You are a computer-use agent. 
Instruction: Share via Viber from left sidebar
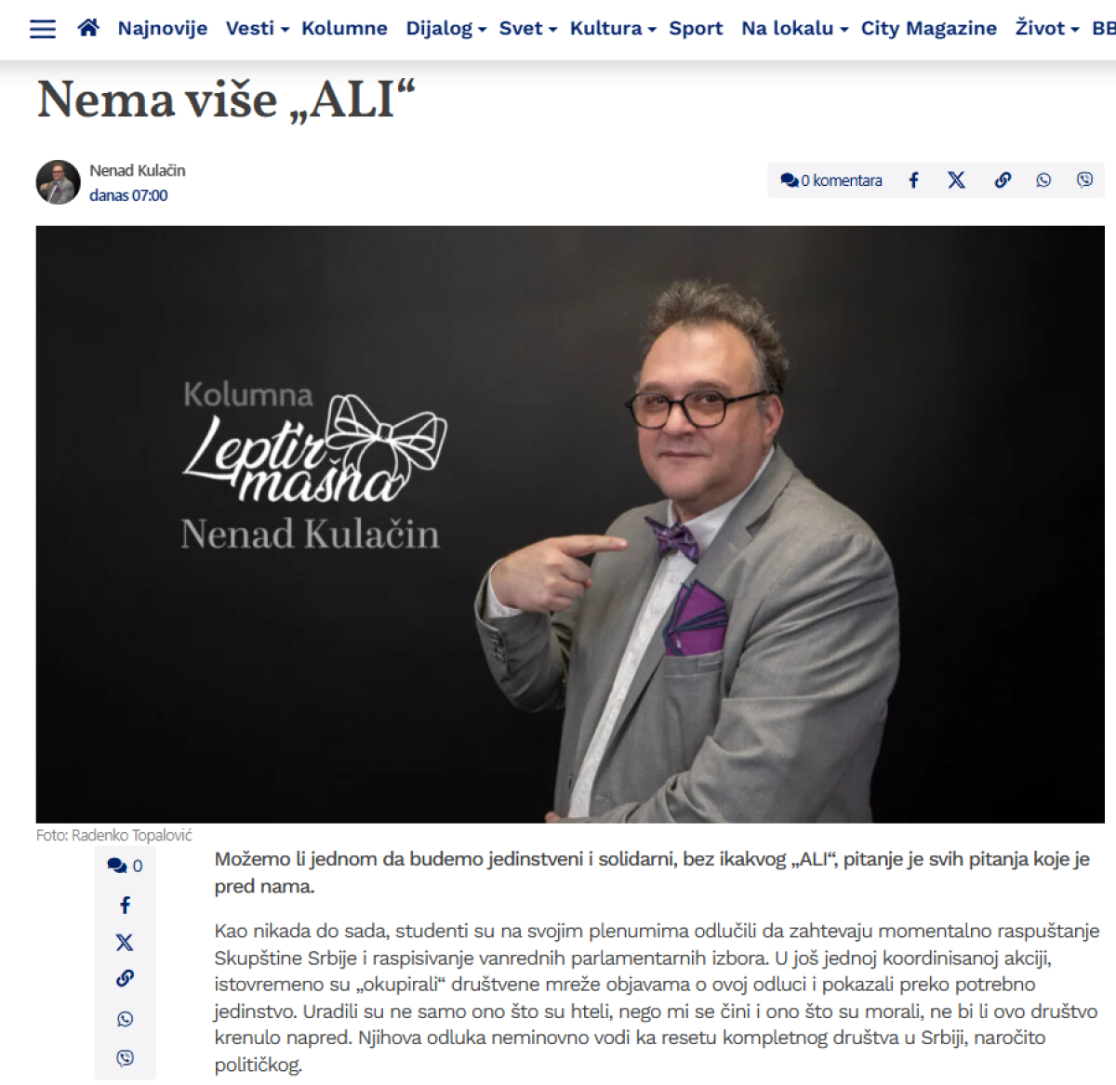(125, 1058)
